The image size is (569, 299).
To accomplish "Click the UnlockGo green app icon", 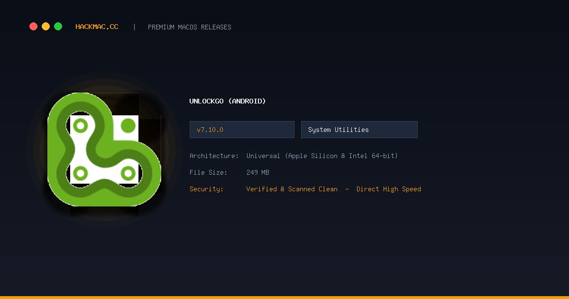I will pyautogui.click(x=104, y=149).
